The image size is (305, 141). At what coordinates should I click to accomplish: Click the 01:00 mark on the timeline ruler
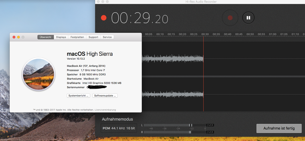273,34
